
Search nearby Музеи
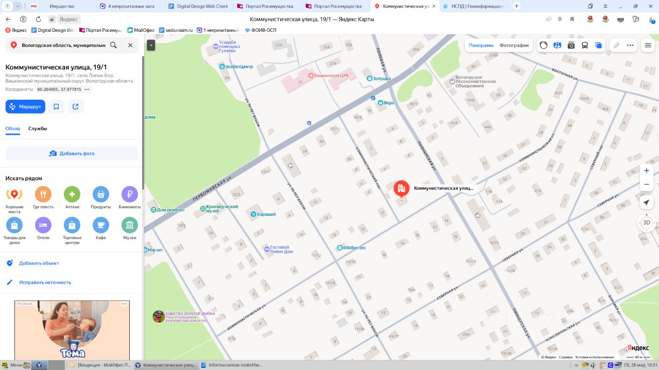tap(130, 228)
